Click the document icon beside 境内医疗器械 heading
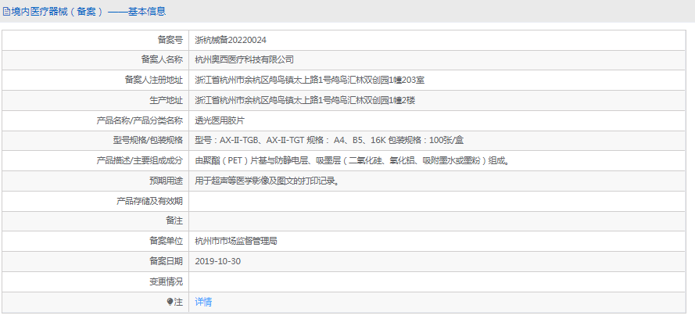Screen dimensions: 695x319 (x=6, y=12)
